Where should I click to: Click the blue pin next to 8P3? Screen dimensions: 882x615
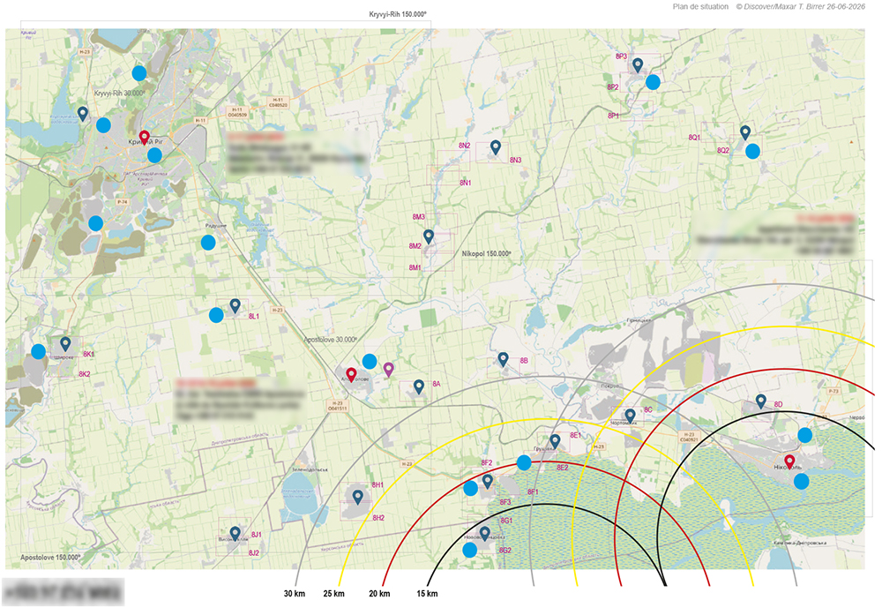pos(638,65)
